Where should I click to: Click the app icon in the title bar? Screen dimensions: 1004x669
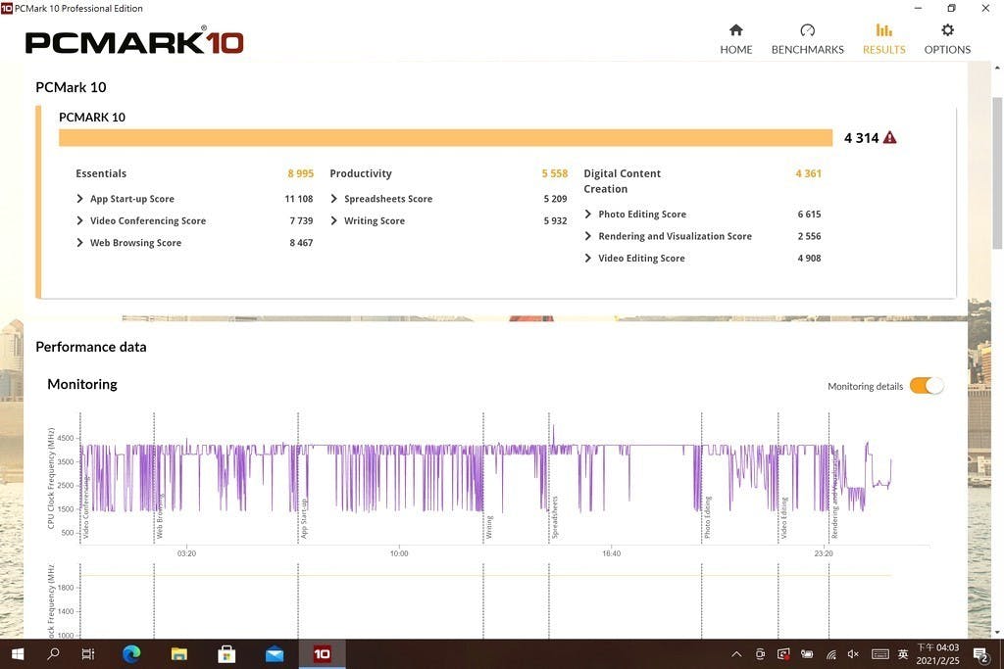click(x=7, y=8)
